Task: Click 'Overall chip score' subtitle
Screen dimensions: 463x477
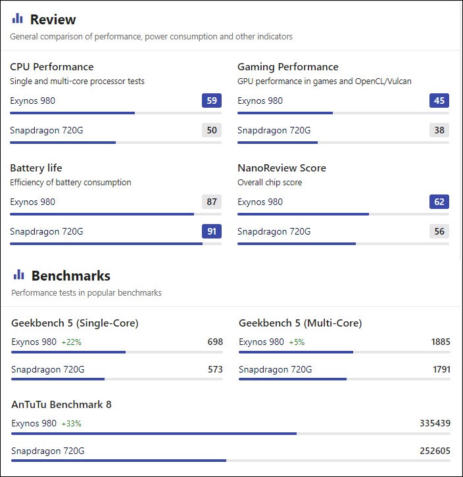Action: [270, 183]
